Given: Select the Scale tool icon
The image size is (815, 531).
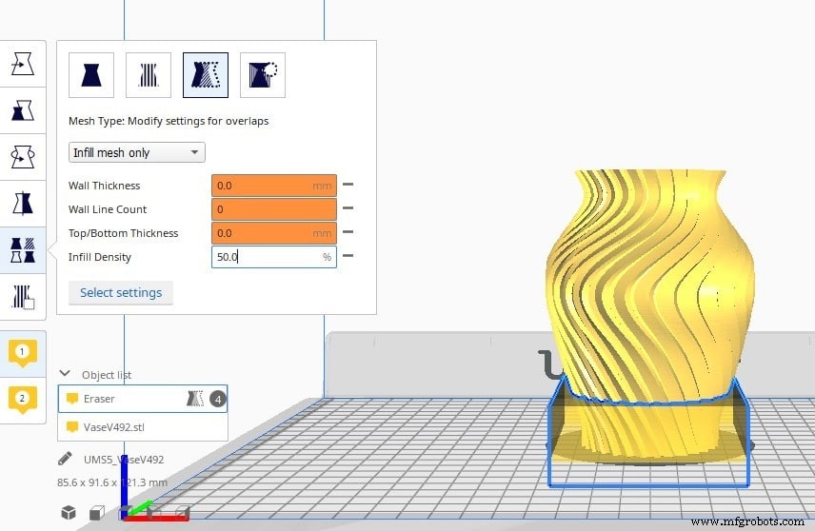Looking at the screenshot, I should pyautogui.click(x=23, y=110).
